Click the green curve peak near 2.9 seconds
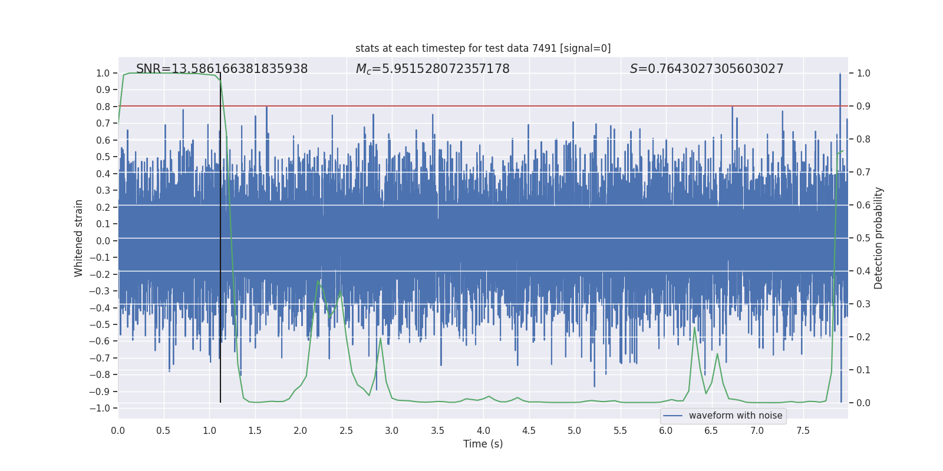943x471 pixels. [x=380, y=338]
